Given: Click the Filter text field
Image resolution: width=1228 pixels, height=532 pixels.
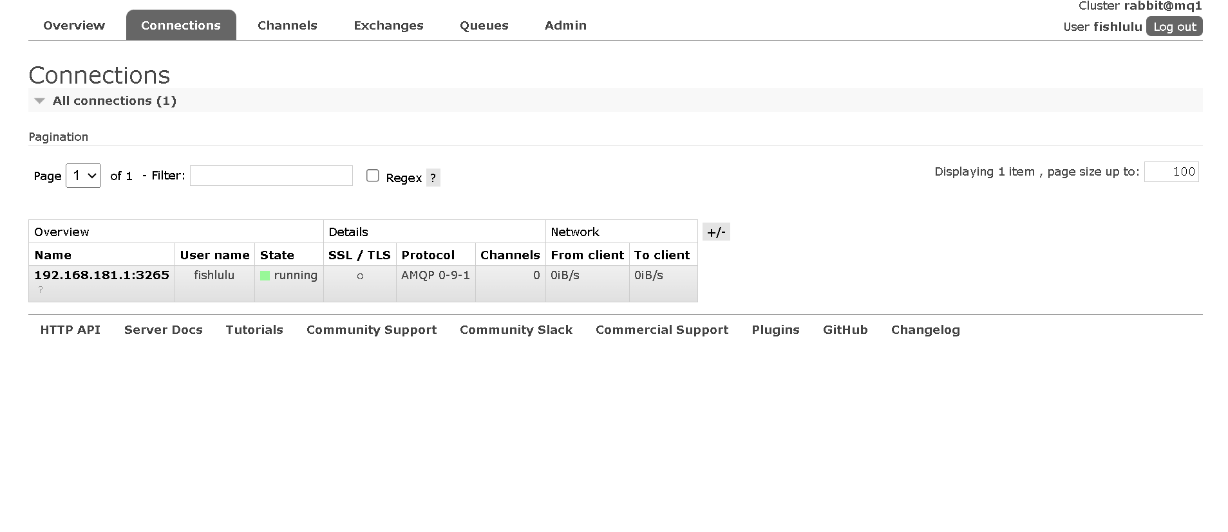Looking at the screenshot, I should coord(271,176).
